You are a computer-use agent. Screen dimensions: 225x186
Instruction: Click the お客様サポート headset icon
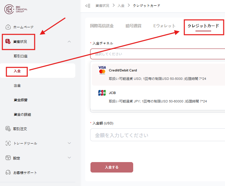pos(8,172)
